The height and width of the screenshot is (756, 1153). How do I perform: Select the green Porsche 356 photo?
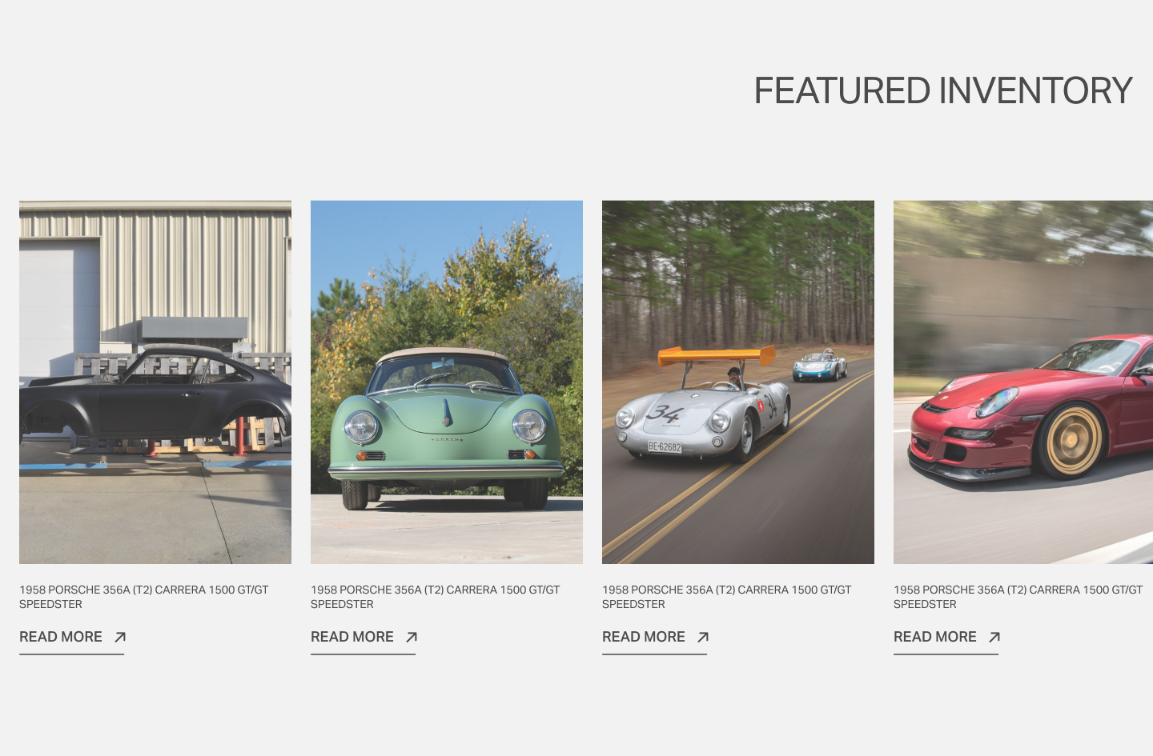[x=447, y=382]
